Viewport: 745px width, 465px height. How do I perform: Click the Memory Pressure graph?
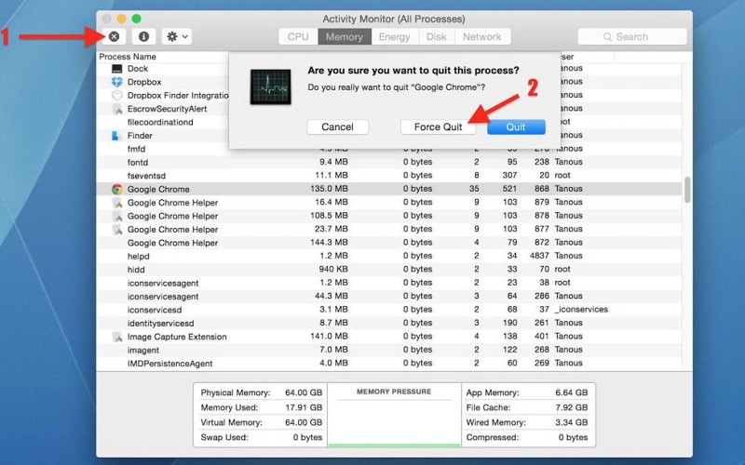click(394, 415)
